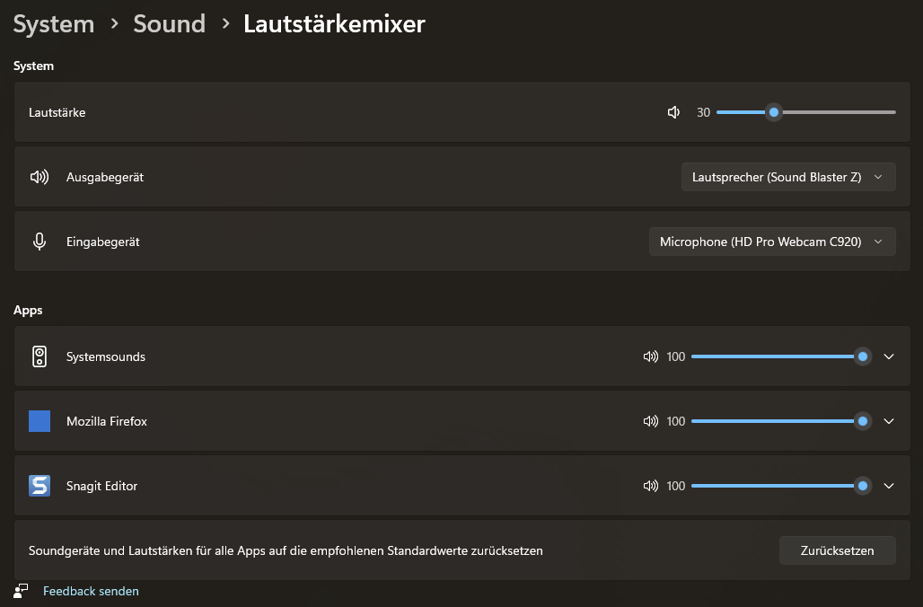
Task: Click the feedback icon beside Feedback senden
Action: (x=22, y=591)
